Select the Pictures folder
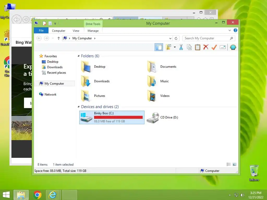This screenshot has height=200, width=267. tap(93, 96)
